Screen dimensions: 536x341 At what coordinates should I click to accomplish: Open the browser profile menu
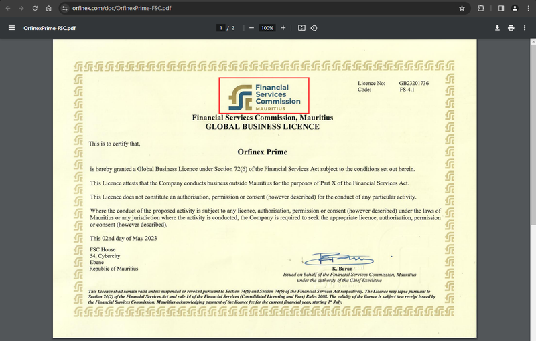click(514, 9)
